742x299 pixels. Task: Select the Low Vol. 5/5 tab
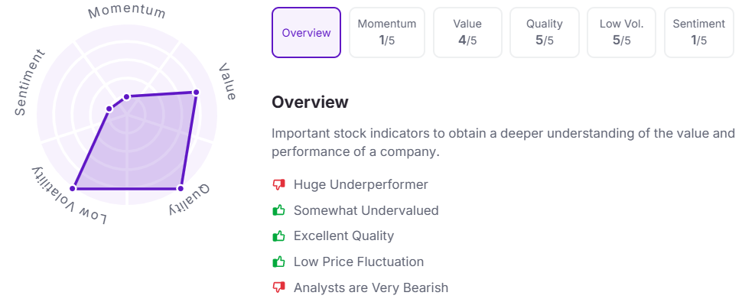point(622,33)
